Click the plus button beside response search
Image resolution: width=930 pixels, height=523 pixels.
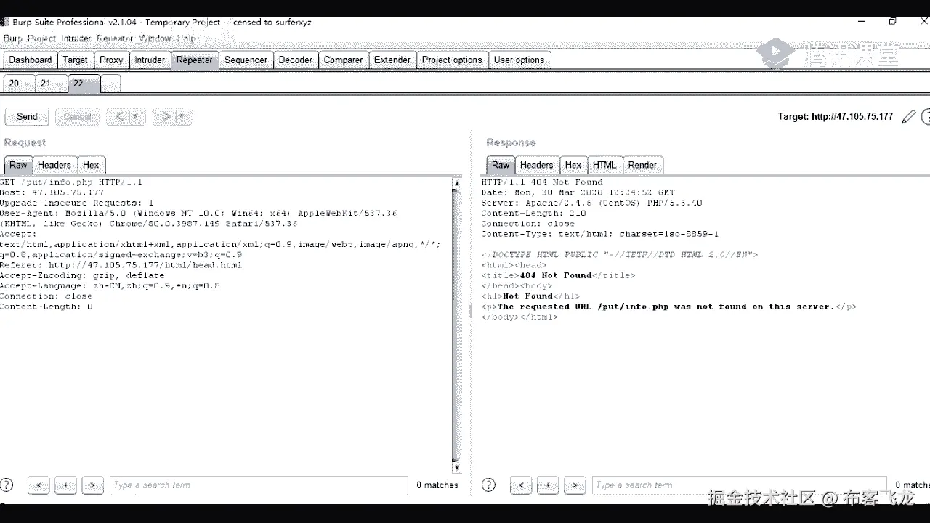point(548,485)
